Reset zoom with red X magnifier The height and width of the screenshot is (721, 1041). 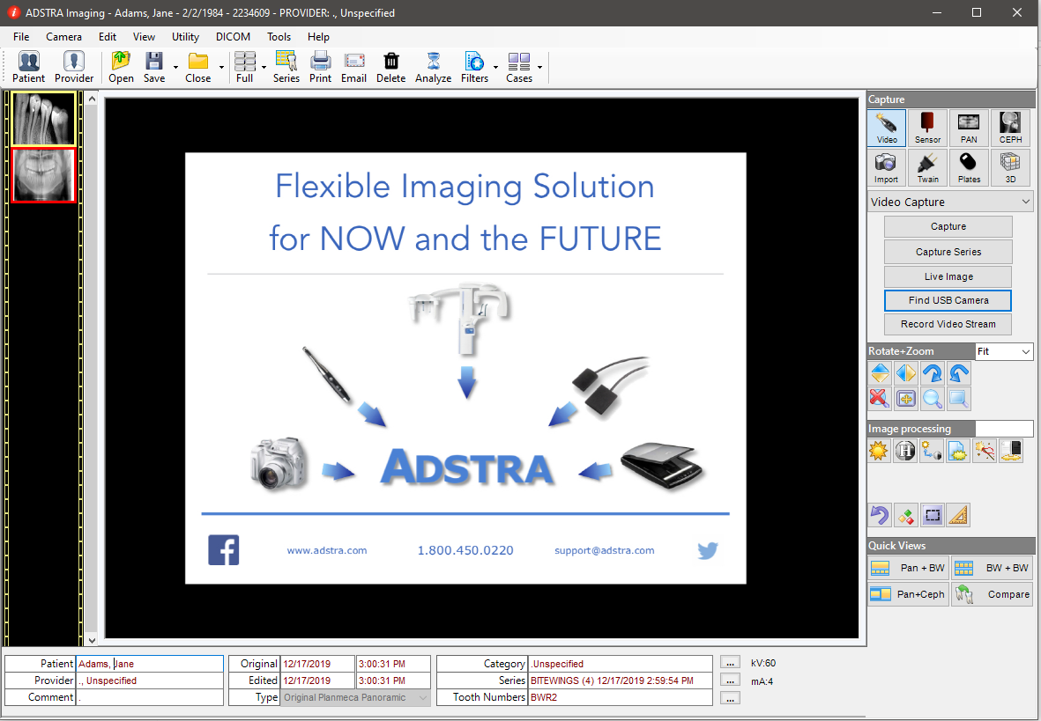pos(880,399)
